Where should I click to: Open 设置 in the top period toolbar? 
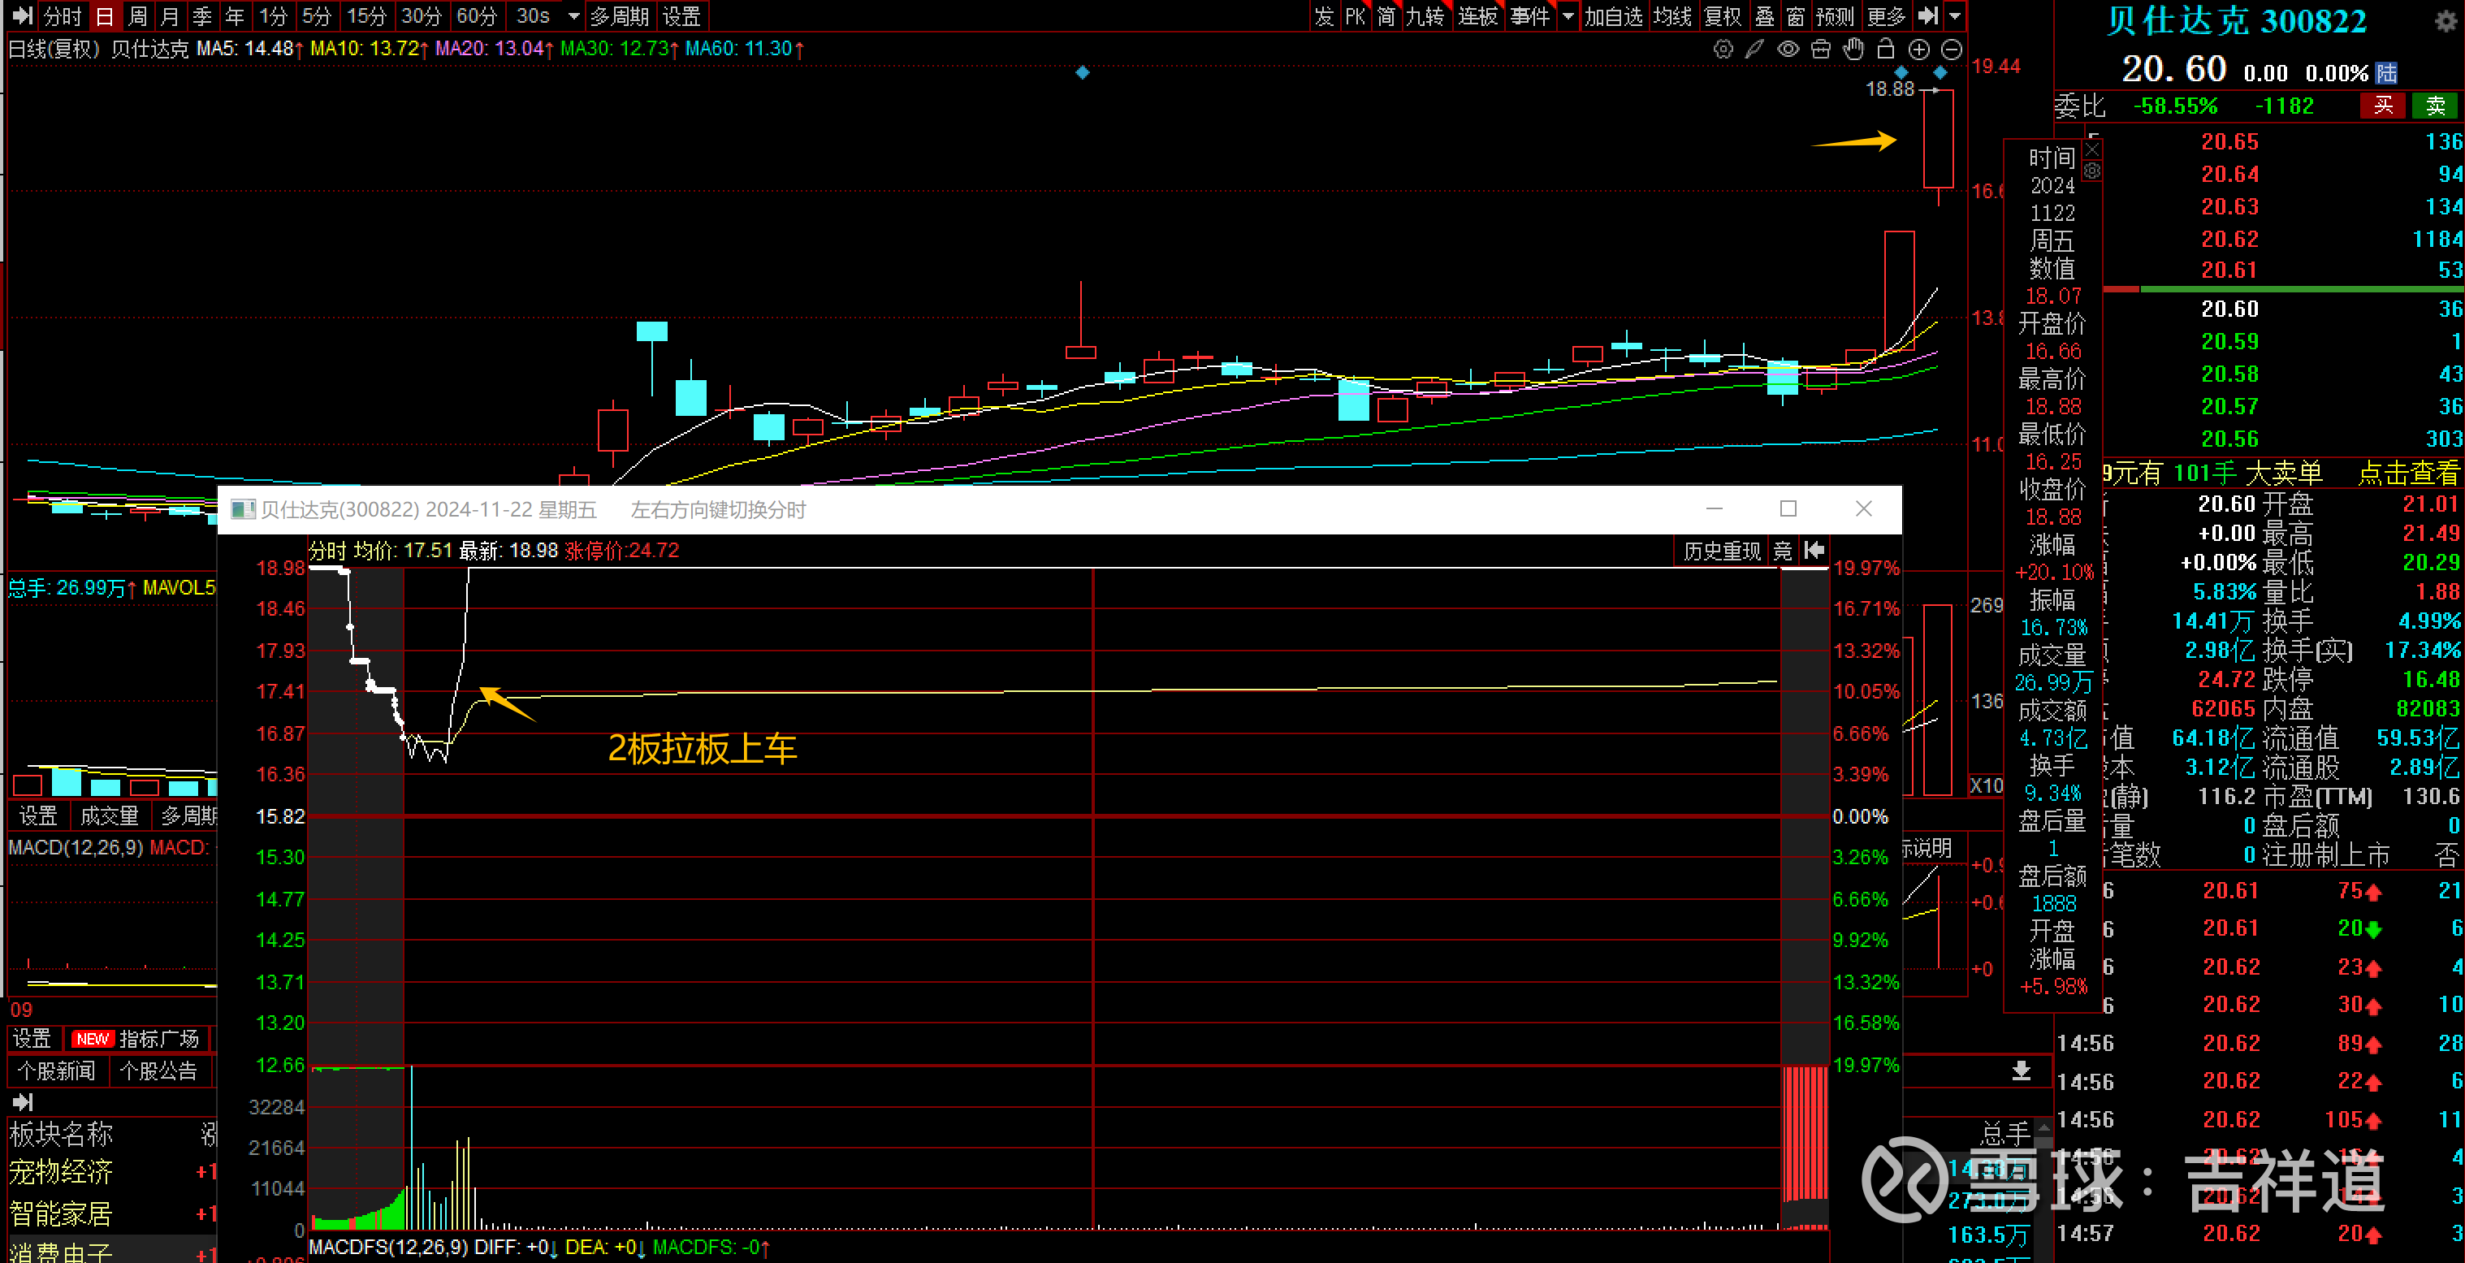(681, 16)
